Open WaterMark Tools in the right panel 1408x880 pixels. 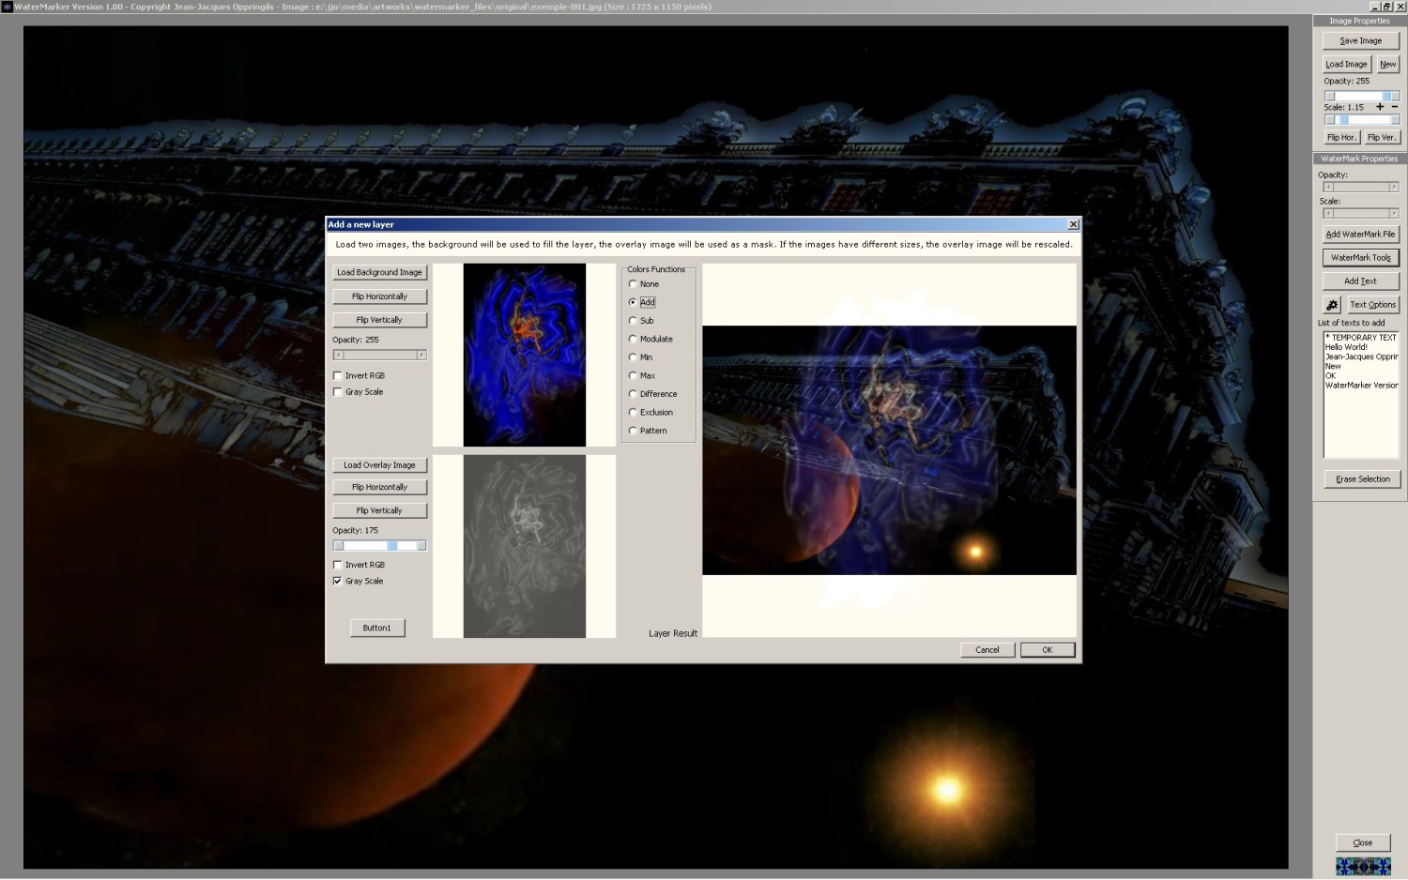[x=1360, y=258]
